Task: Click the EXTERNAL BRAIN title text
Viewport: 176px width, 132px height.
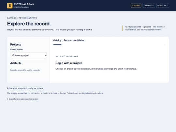Action: point(24,4)
